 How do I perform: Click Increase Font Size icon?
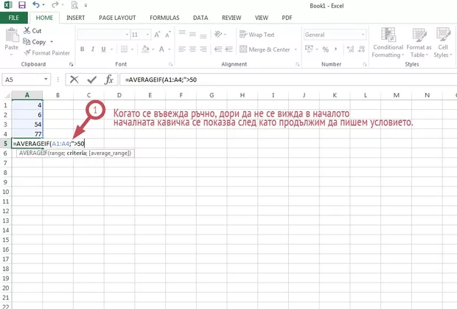[x=157, y=35]
